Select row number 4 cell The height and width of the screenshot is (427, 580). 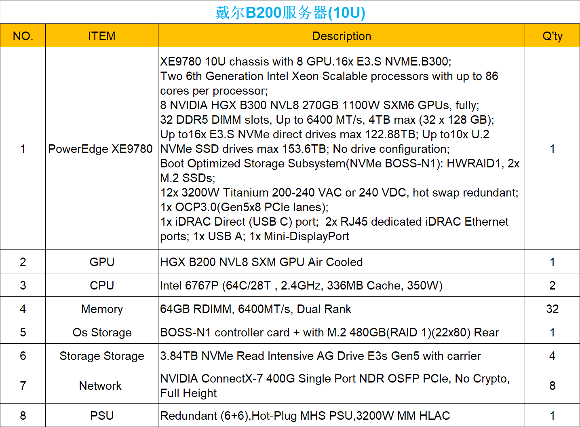(x=23, y=309)
